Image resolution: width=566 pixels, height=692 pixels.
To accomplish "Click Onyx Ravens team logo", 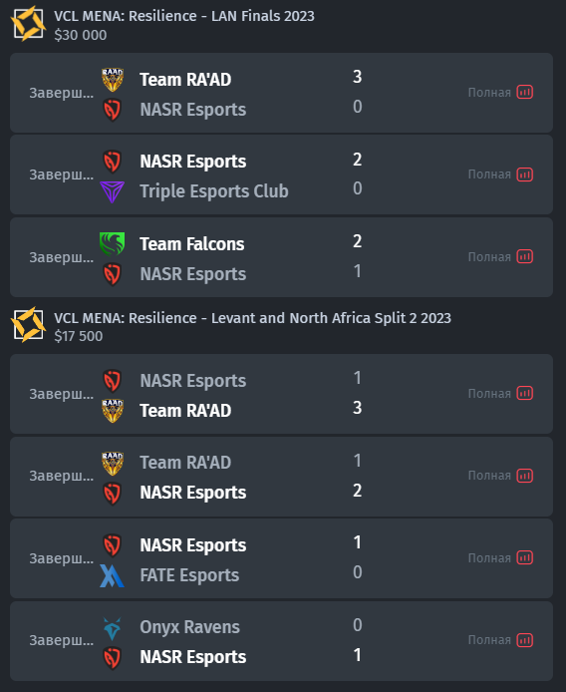I will [x=112, y=628].
